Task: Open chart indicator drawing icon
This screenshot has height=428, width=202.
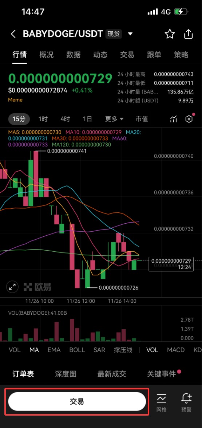Action: (174, 119)
